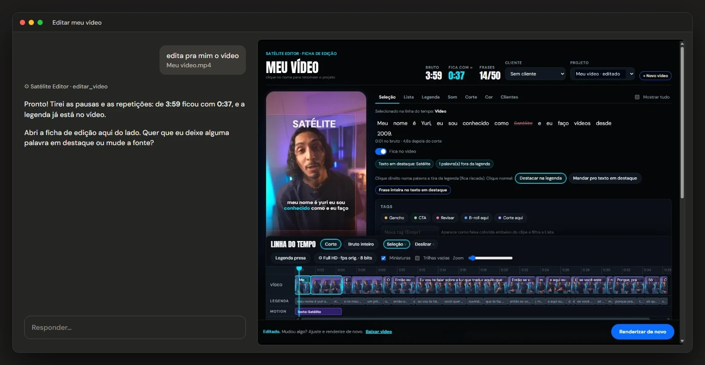Click the word vídeos in the transcript
This screenshot has width=705, height=365.
[x=582, y=123]
